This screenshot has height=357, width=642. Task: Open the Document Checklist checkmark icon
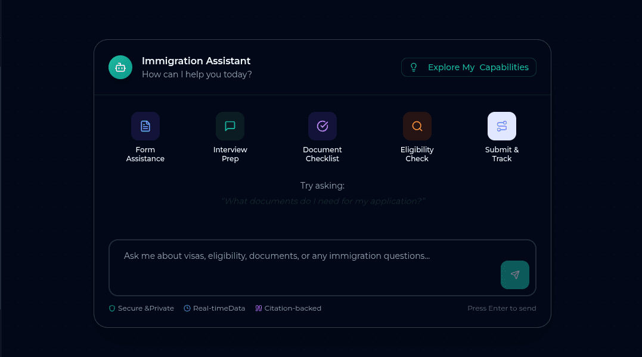tap(322, 126)
